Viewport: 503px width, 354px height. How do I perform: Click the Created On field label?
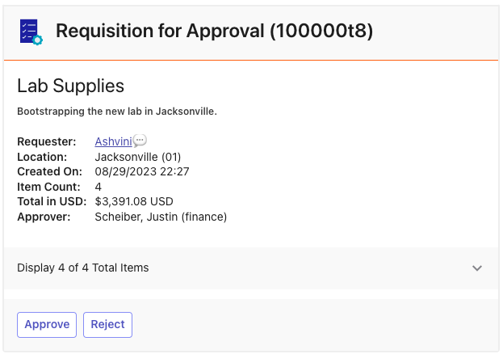[x=50, y=171]
